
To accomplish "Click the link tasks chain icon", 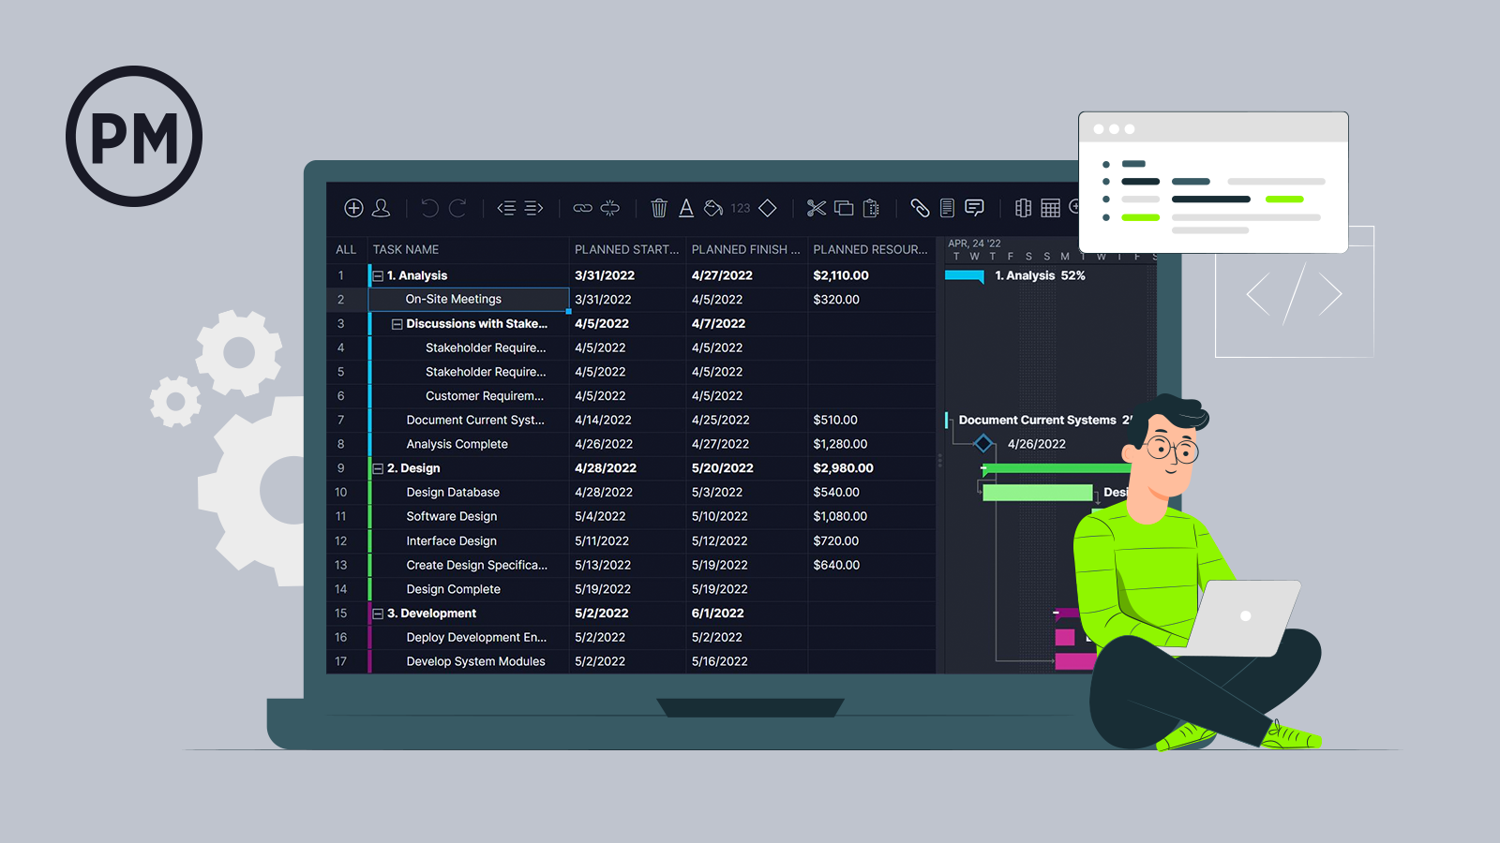I will pyautogui.click(x=582, y=208).
